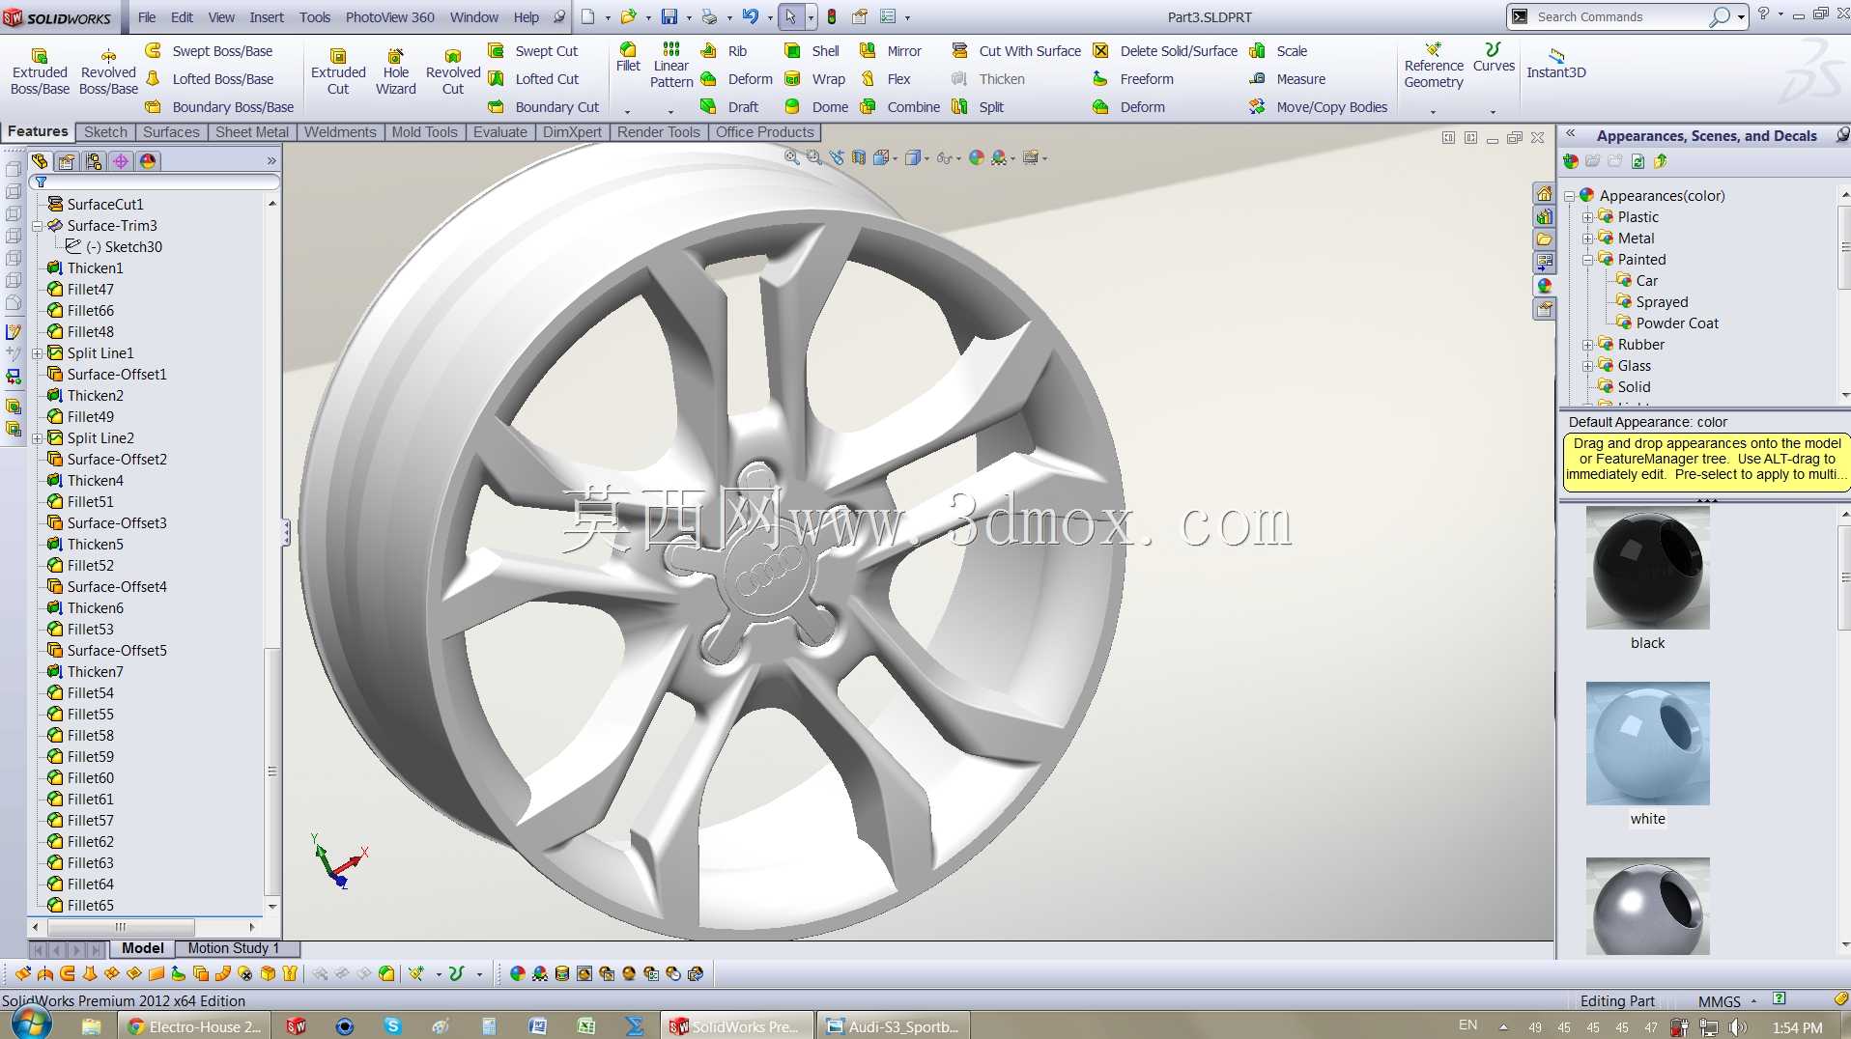Switch to the Evaluate tab

(500, 132)
